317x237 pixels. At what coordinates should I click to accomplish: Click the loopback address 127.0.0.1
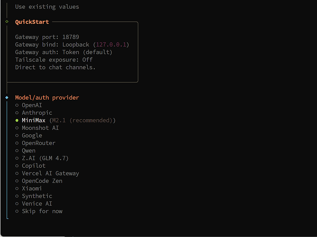(x=111, y=45)
